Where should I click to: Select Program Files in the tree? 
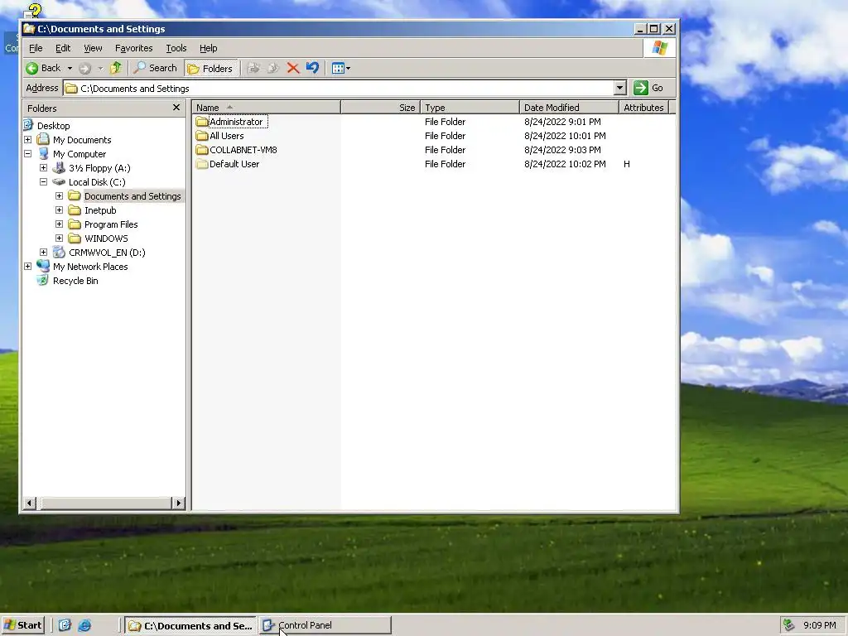point(111,224)
